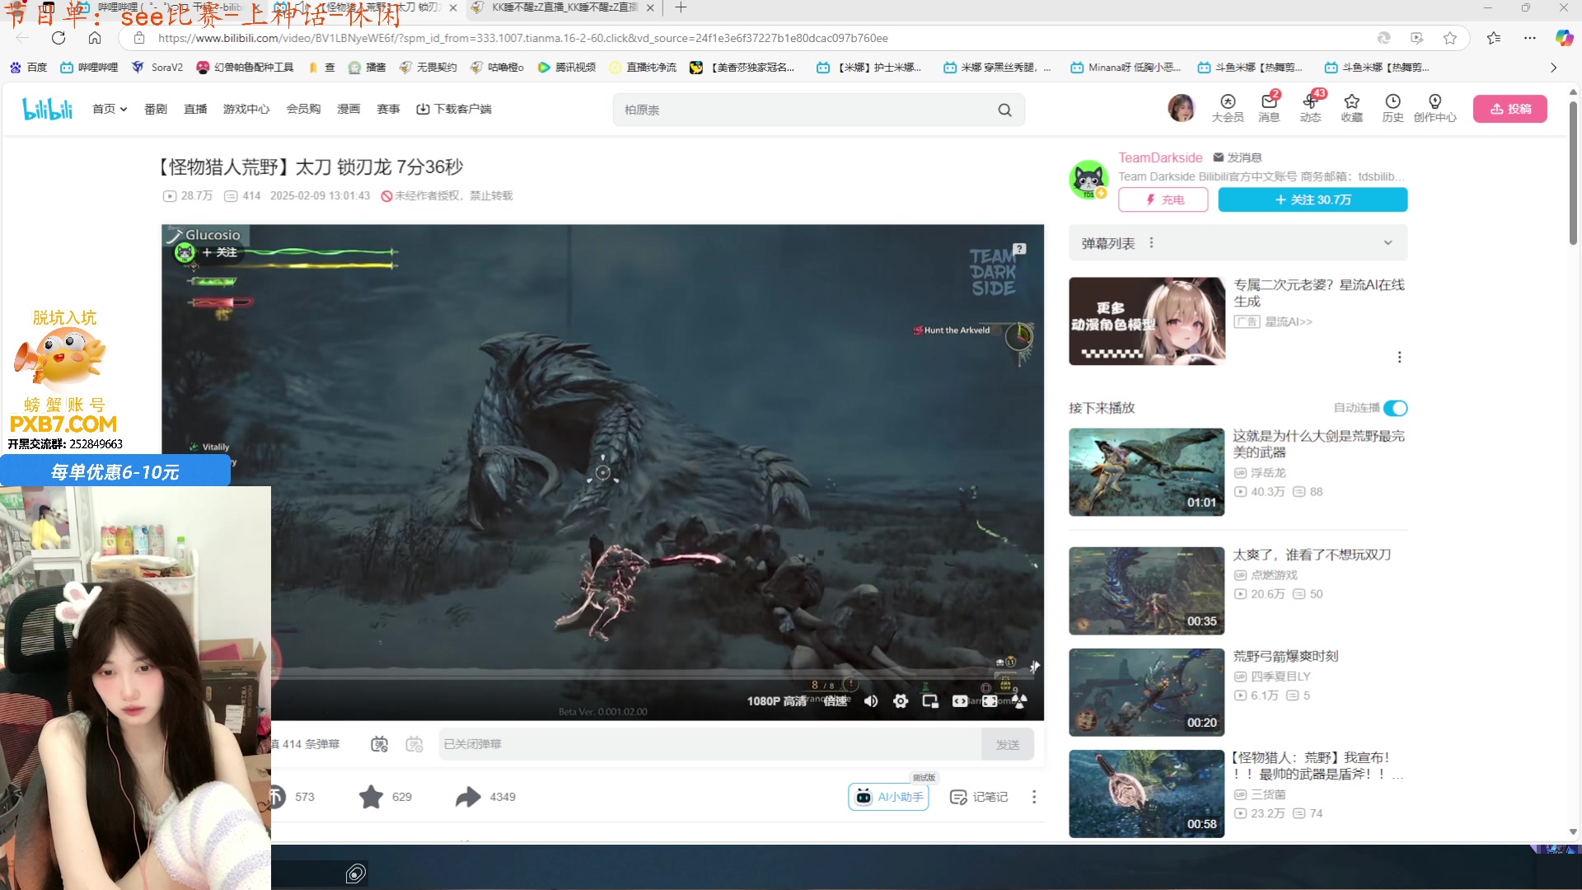
Task: Click the 投稿 upload button
Action: pyautogui.click(x=1510, y=109)
